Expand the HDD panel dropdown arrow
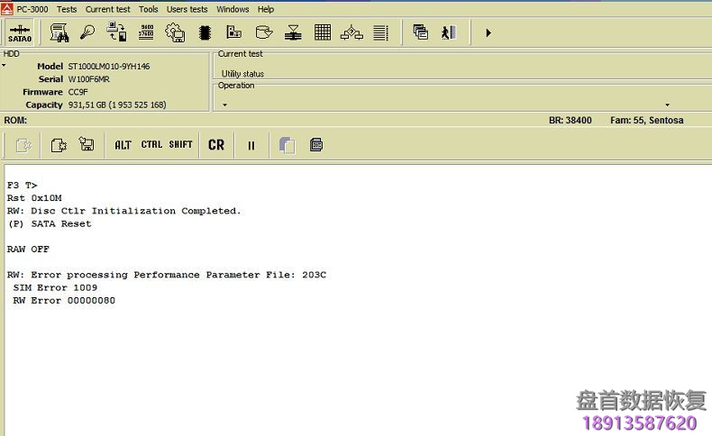 click(x=4, y=66)
